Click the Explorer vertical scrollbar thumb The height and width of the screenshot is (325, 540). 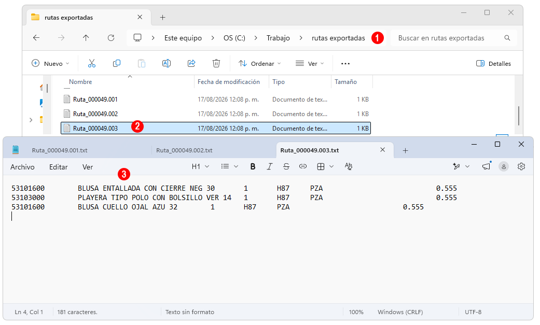pos(519,116)
